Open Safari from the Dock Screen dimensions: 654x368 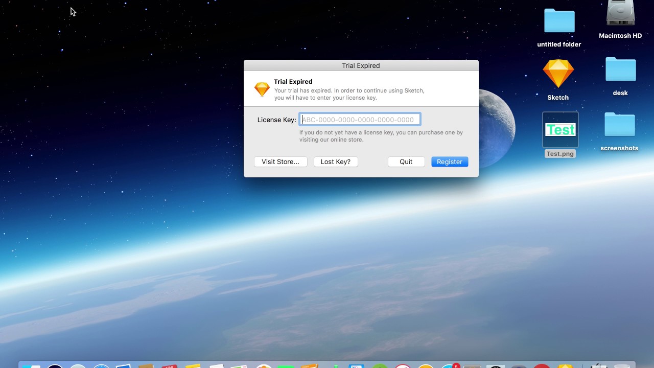pyautogui.click(x=101, y=366)
